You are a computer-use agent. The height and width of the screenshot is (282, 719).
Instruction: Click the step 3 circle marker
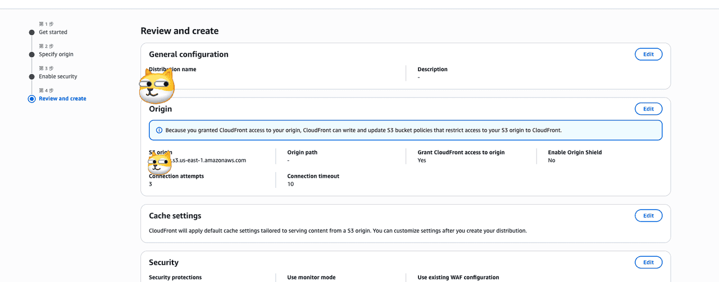31,77
